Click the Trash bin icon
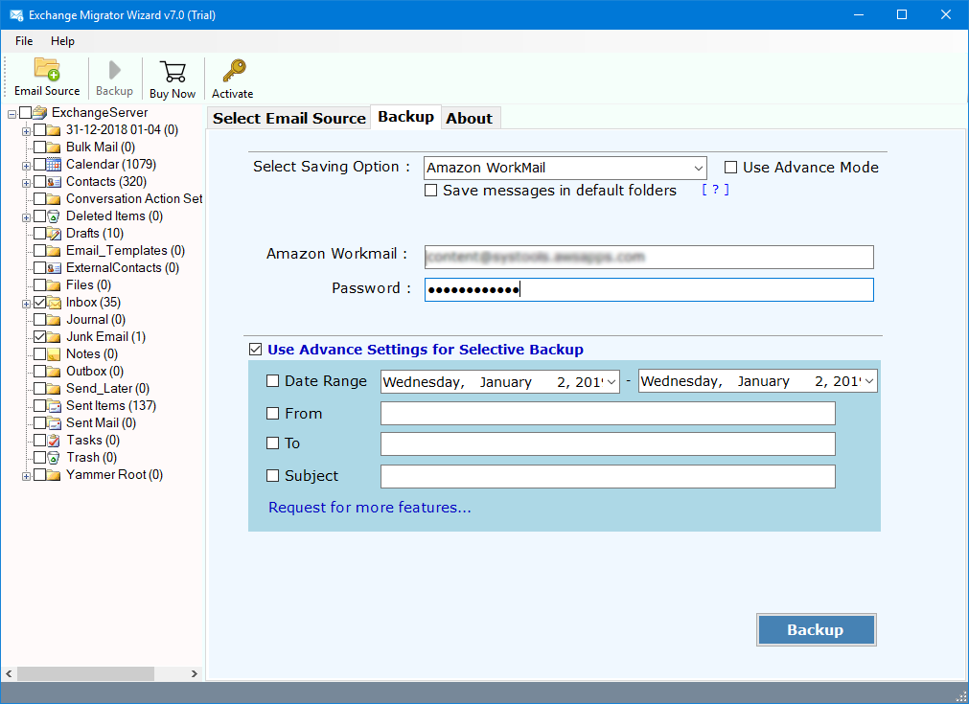Image resolution: width=969 pixels, height=704 pixels. click(x=54, y=458)
